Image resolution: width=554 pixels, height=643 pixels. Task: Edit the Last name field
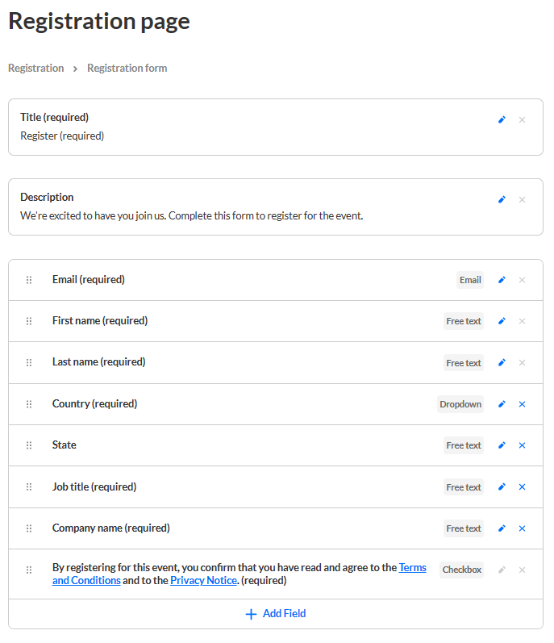(x=502, y=363)
